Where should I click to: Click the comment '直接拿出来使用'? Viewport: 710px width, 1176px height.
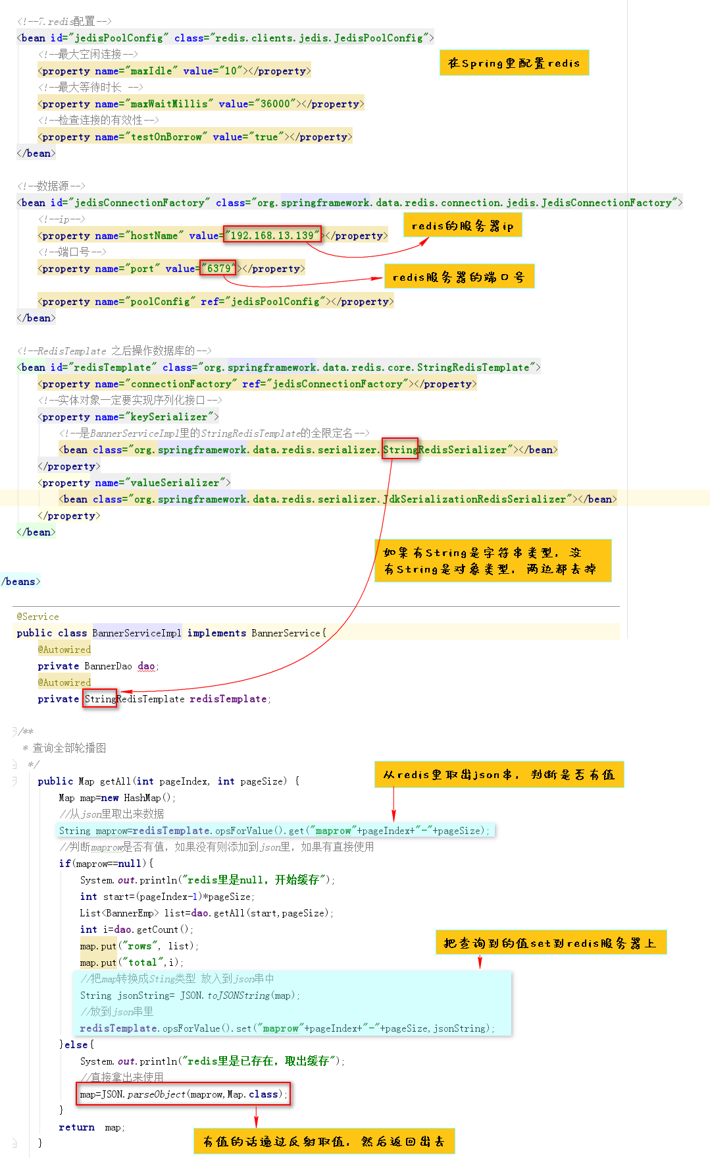(x=122, y=1077)
